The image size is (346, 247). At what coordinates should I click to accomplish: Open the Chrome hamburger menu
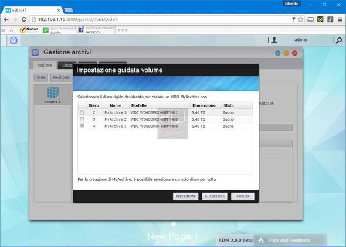[340, 19]
